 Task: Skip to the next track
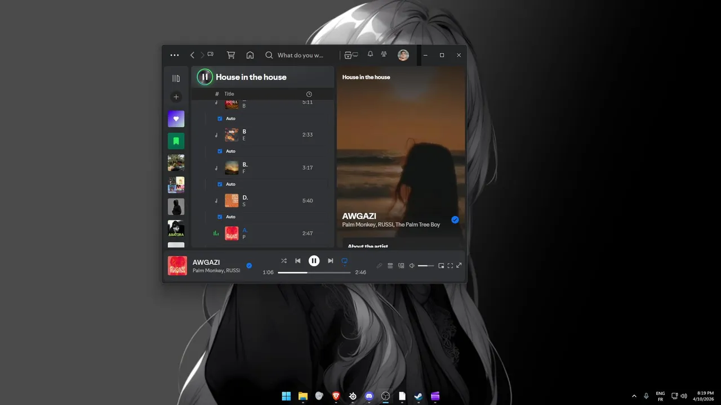(x=331, y=260)
